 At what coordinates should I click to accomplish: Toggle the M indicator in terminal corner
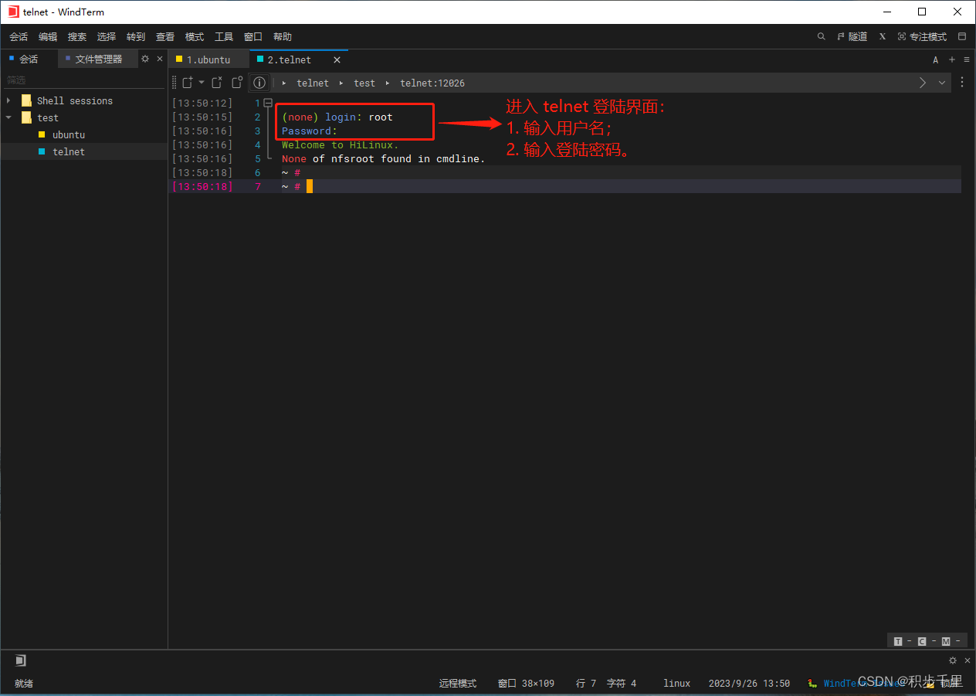[x=946, y=641]
